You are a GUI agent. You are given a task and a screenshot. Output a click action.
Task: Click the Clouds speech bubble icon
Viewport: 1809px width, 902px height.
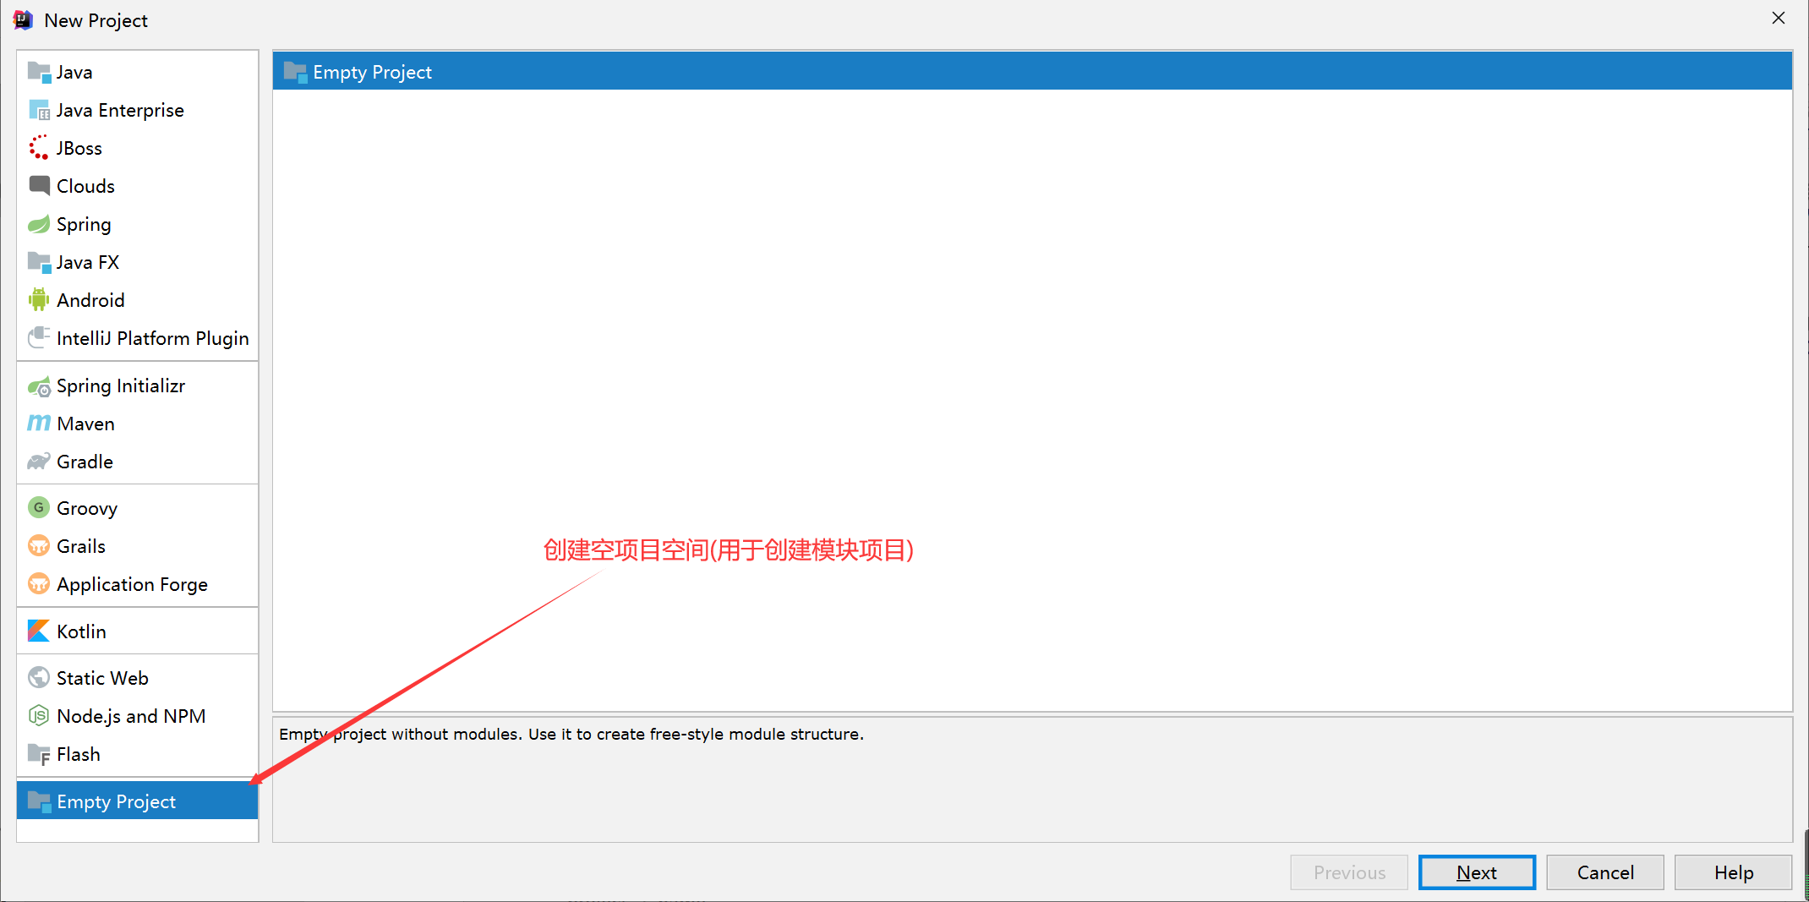(39, 186)
